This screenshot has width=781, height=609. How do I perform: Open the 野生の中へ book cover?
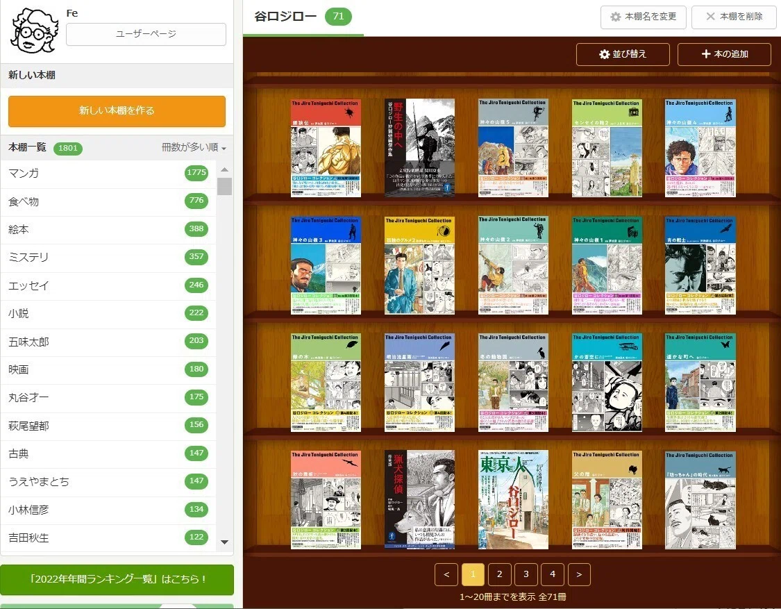pos(419,147)
